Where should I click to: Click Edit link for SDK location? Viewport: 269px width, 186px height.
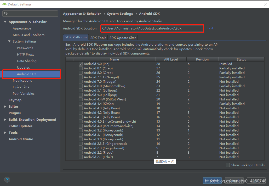pyautogui.click(x=210, y=28)
